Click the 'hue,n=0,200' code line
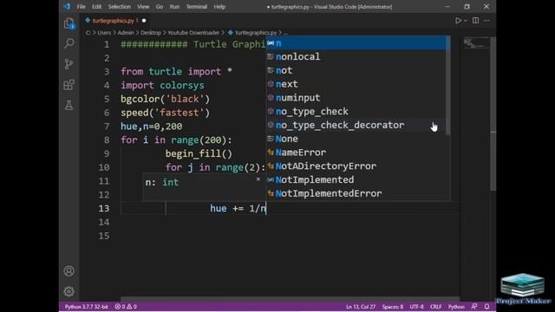The image size is (555, 312). (152, 127)
